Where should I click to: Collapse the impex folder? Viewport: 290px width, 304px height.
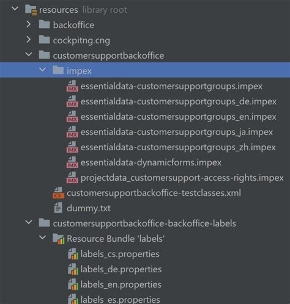tap(42, 70)
